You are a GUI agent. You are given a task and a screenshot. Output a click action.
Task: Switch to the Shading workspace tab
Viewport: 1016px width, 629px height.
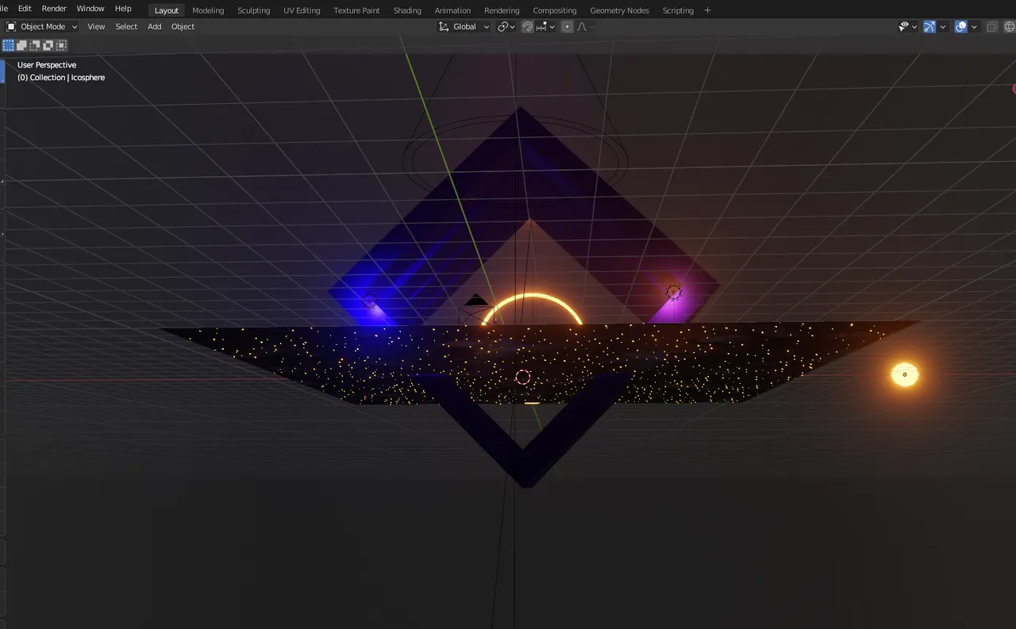click(x=407, y=10)
